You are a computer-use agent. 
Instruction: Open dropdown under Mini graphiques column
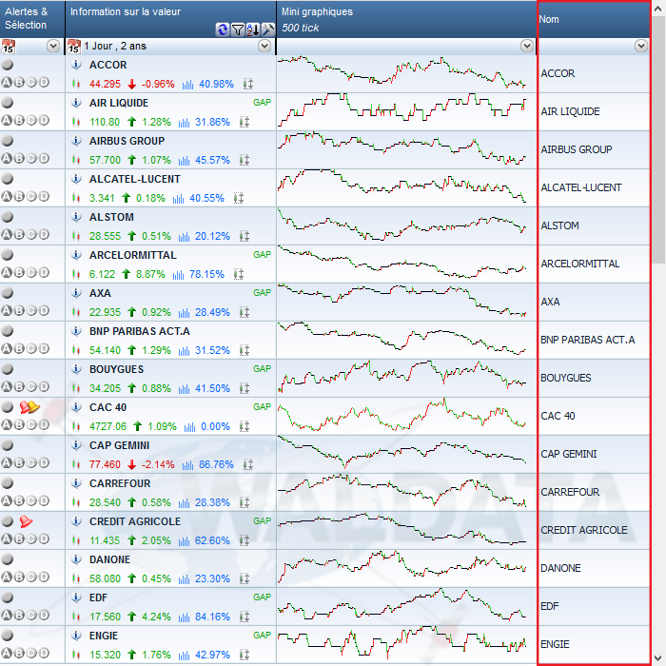[x=527, y=46]
